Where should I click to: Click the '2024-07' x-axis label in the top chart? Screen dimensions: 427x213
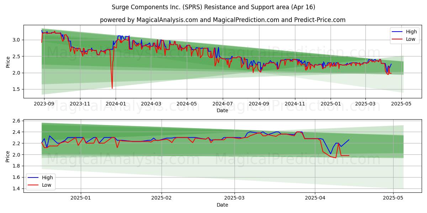(223, 105)
